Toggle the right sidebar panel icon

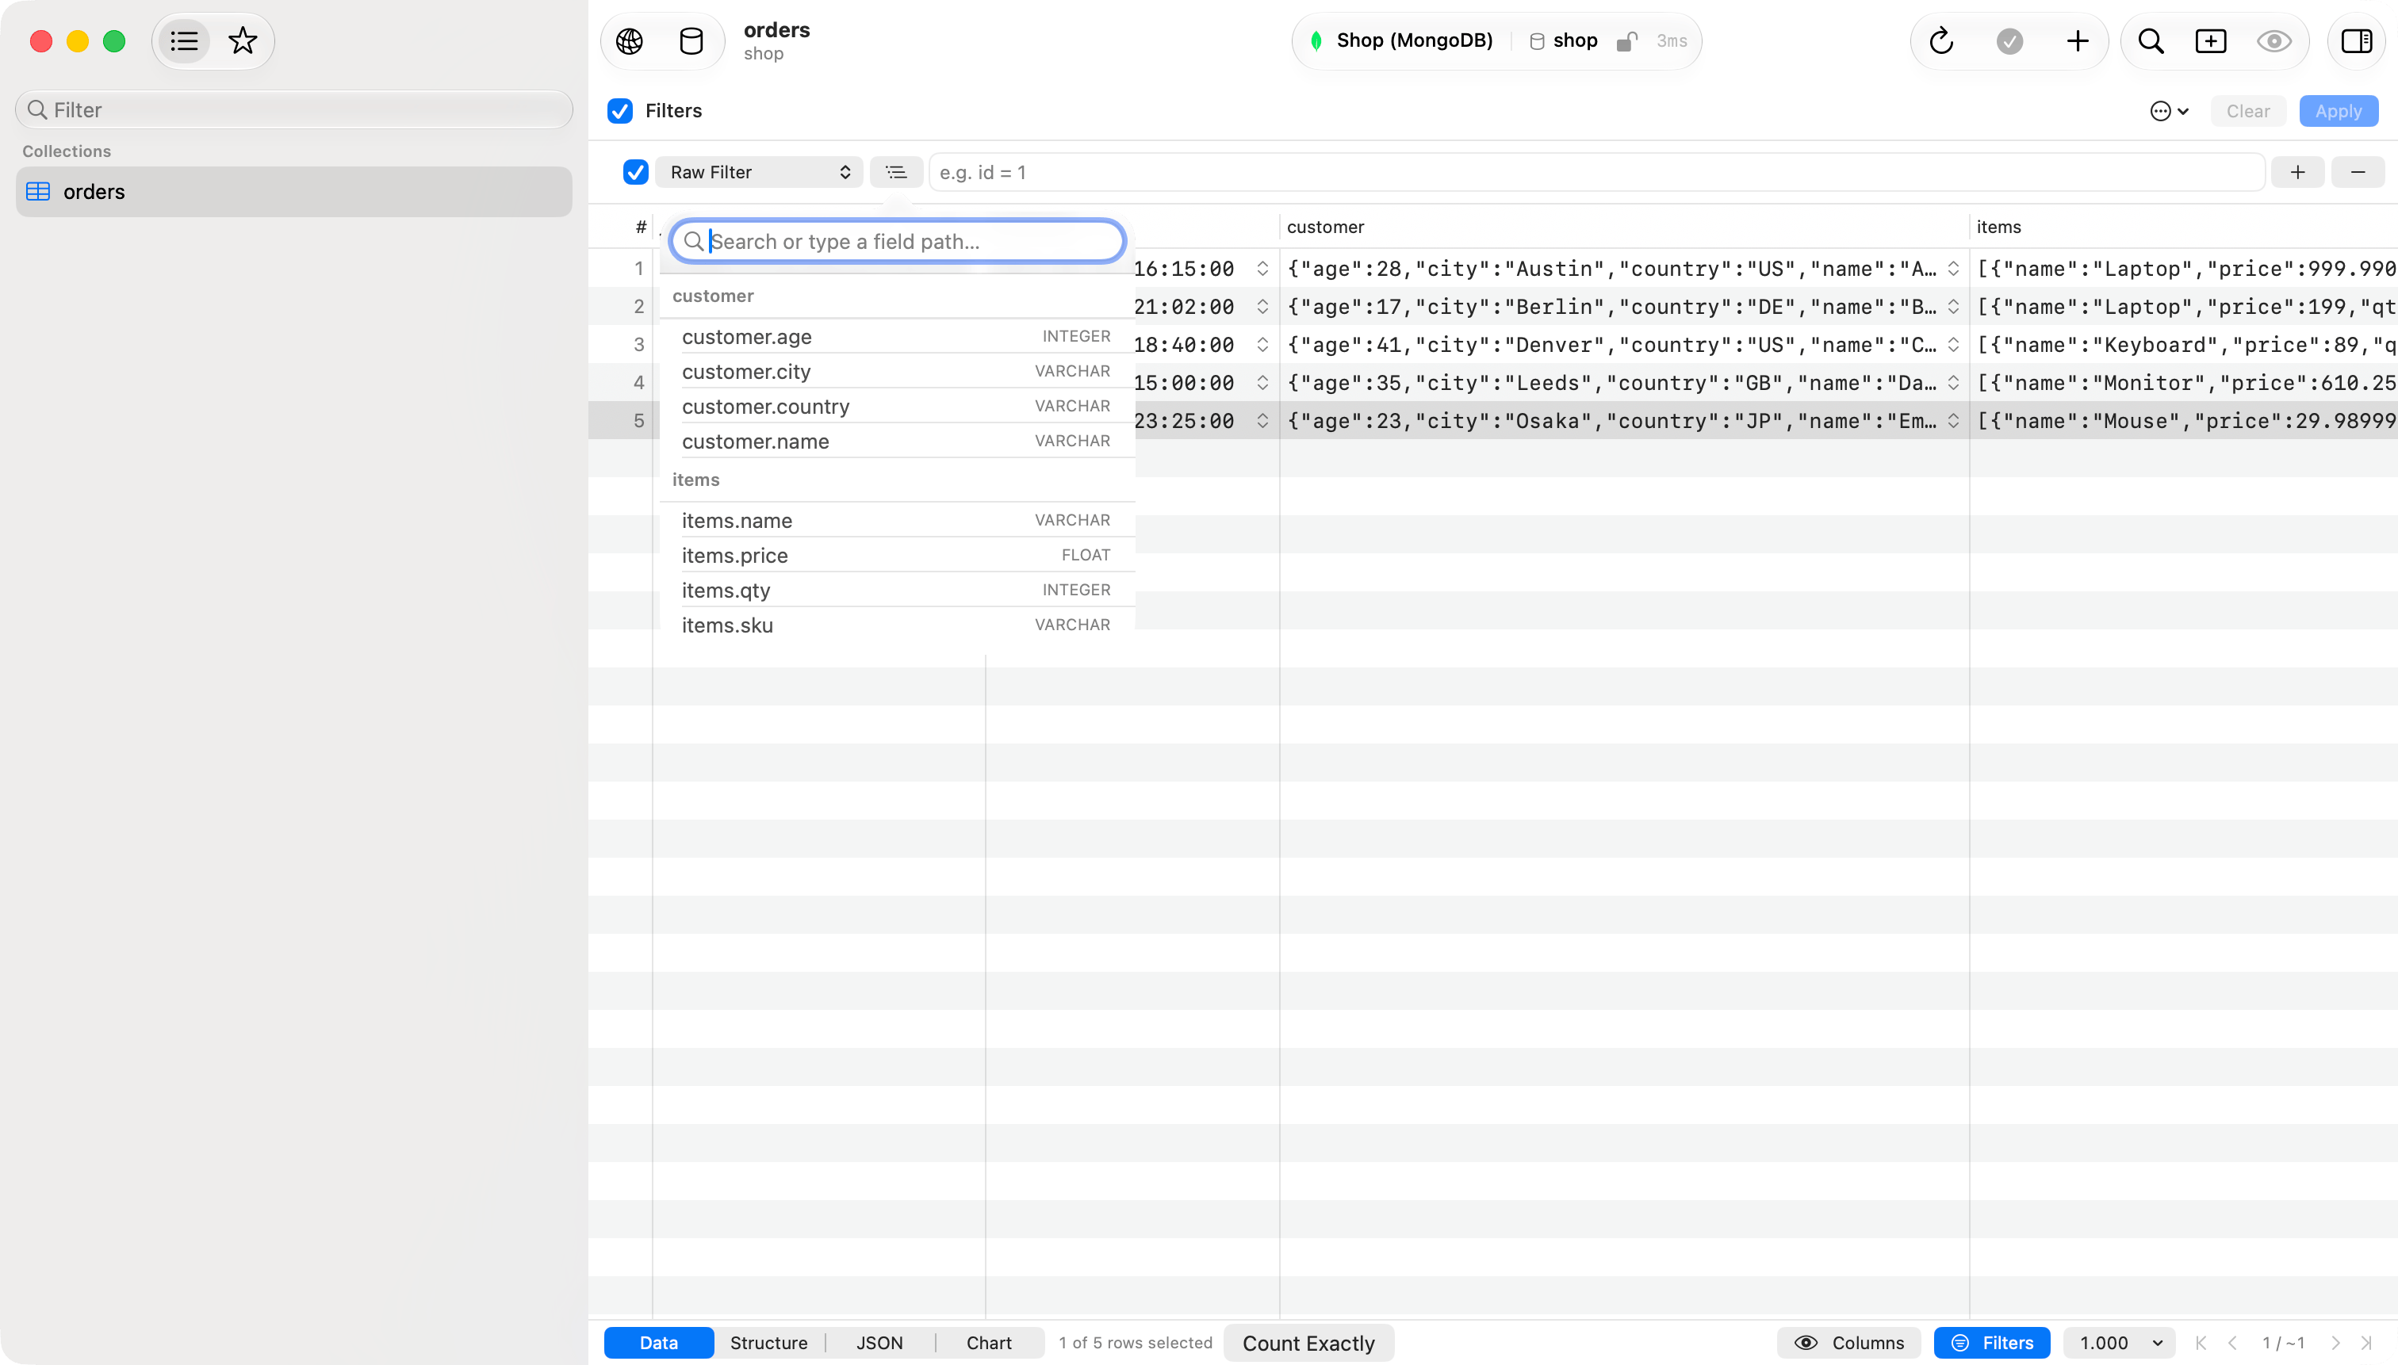[x=2357, y=41]
